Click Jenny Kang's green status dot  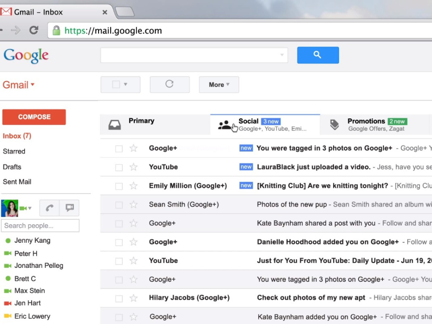tap(8, 241)
